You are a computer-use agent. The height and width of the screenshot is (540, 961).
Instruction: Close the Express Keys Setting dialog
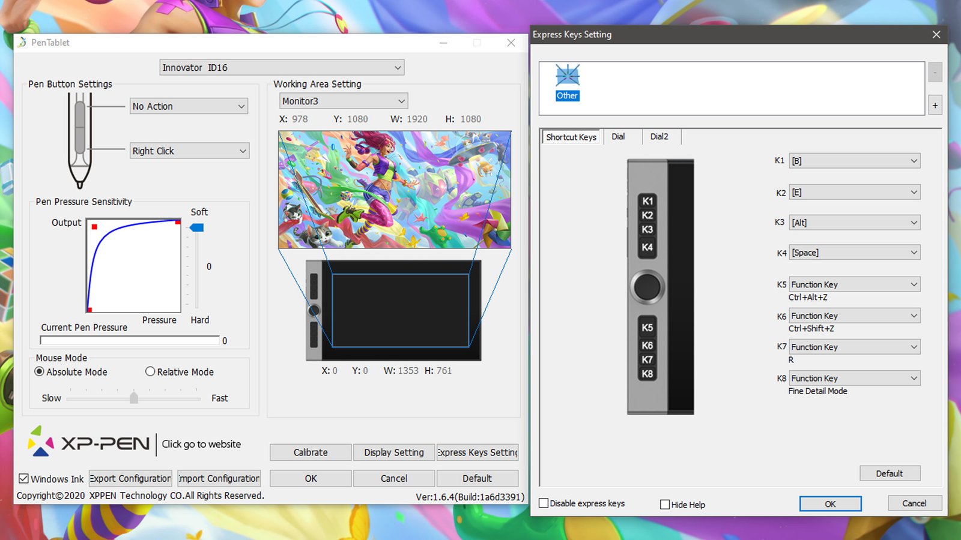tap(936, 35)
